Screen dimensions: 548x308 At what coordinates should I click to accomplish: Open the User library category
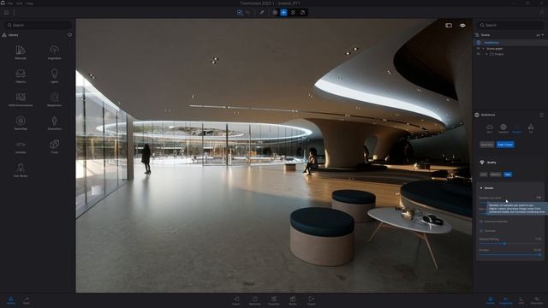click(x=21, y=170)
